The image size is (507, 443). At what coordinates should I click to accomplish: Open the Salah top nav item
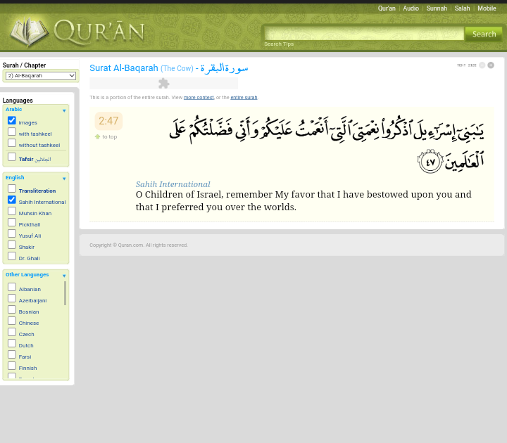pyautogui.click(x=463, y=8)
